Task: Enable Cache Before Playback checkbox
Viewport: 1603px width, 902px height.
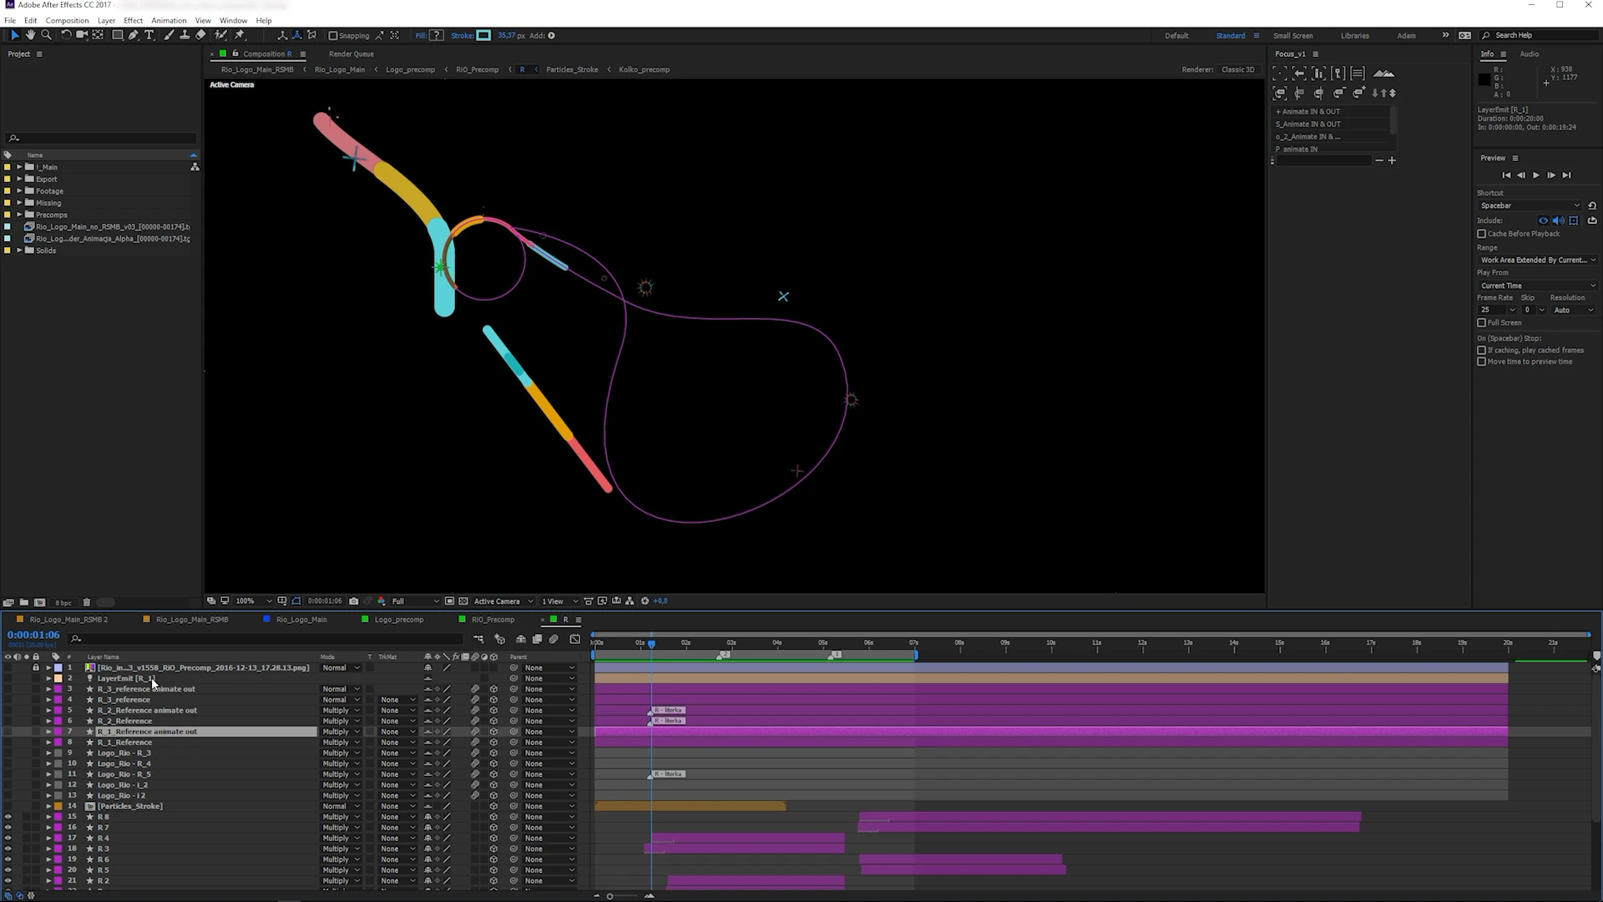Action: coord(1482,234)
